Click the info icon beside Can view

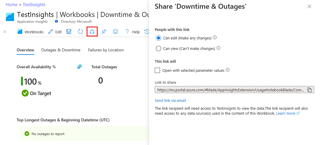tap(218, 48)
